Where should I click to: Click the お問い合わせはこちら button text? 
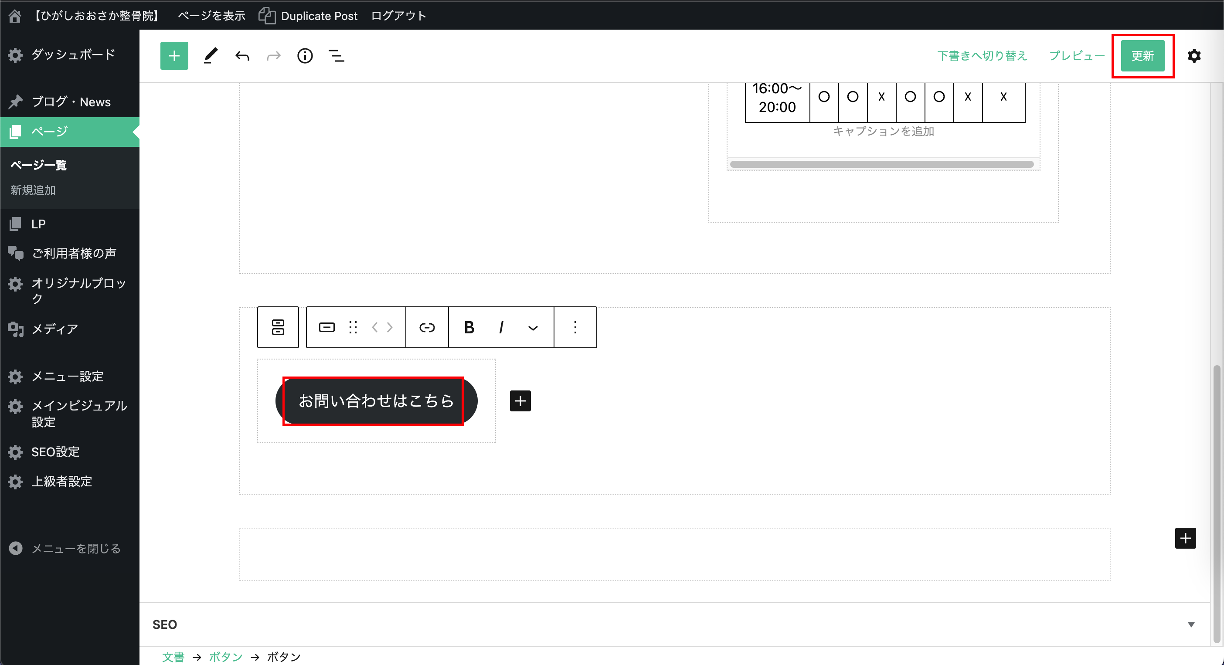point(376,401)
